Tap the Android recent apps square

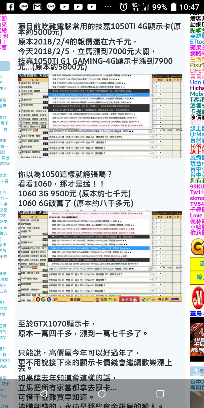click(160, 394)
